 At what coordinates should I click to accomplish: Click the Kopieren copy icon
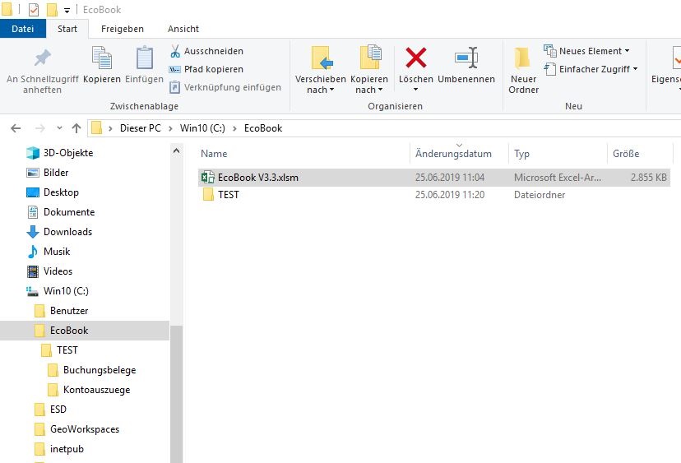[102, 59]
